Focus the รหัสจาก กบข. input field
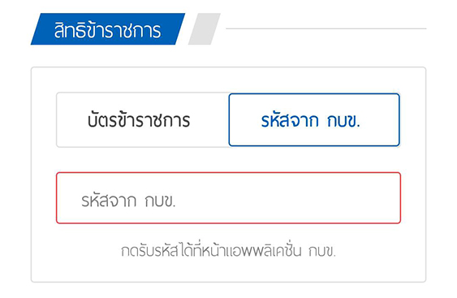This screenshot has width=457, height=298. [x=228, y=198]
